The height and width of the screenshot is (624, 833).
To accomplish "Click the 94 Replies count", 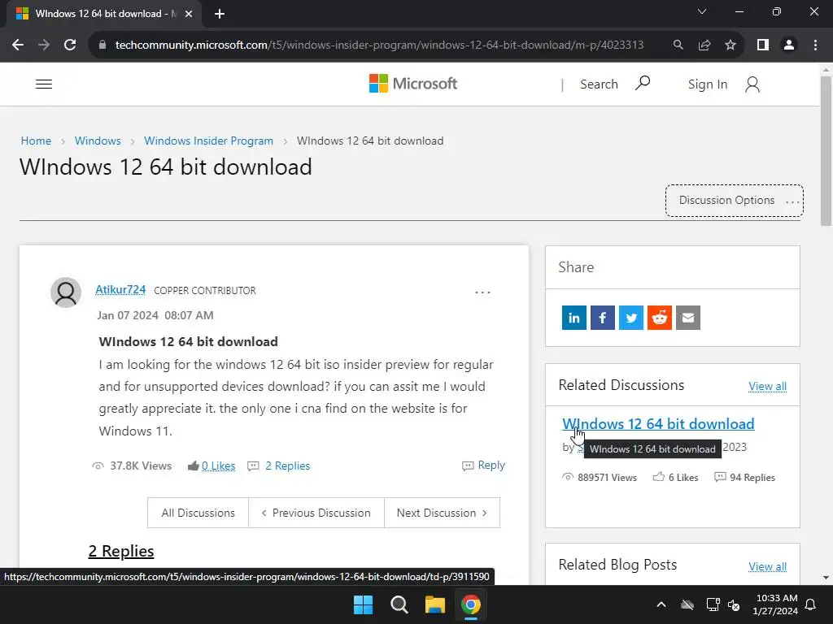I will [x=752, y=477].
